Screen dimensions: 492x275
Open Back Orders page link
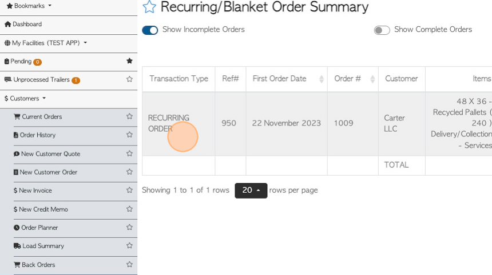click(x=38, y=265)
